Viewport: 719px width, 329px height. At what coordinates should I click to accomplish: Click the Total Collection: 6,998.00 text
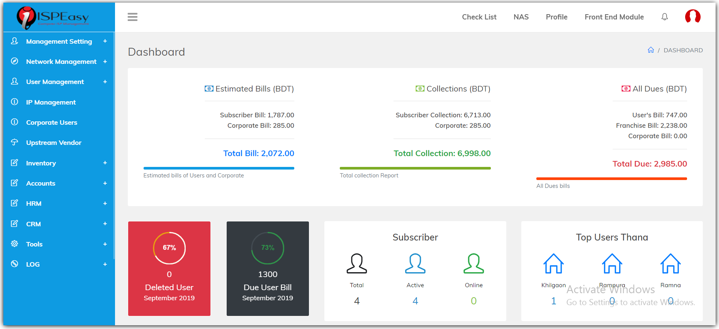coord(442,153)
